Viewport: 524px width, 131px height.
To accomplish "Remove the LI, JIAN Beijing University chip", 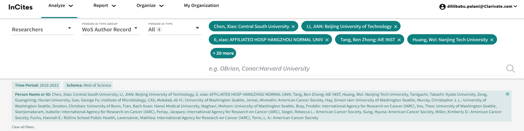I will pyautogui.click(x=396, y=27).
